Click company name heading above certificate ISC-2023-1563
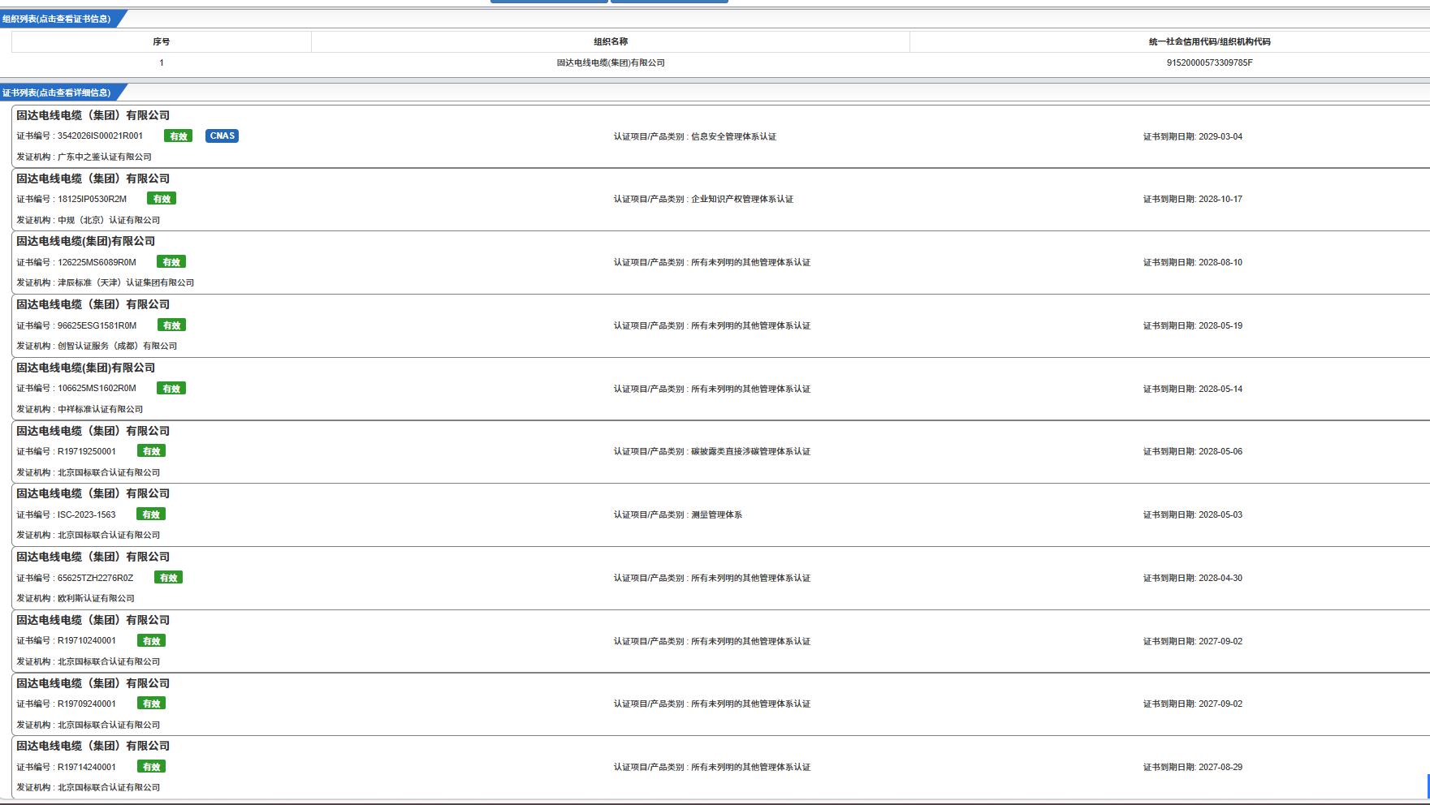 coord(93,493)
